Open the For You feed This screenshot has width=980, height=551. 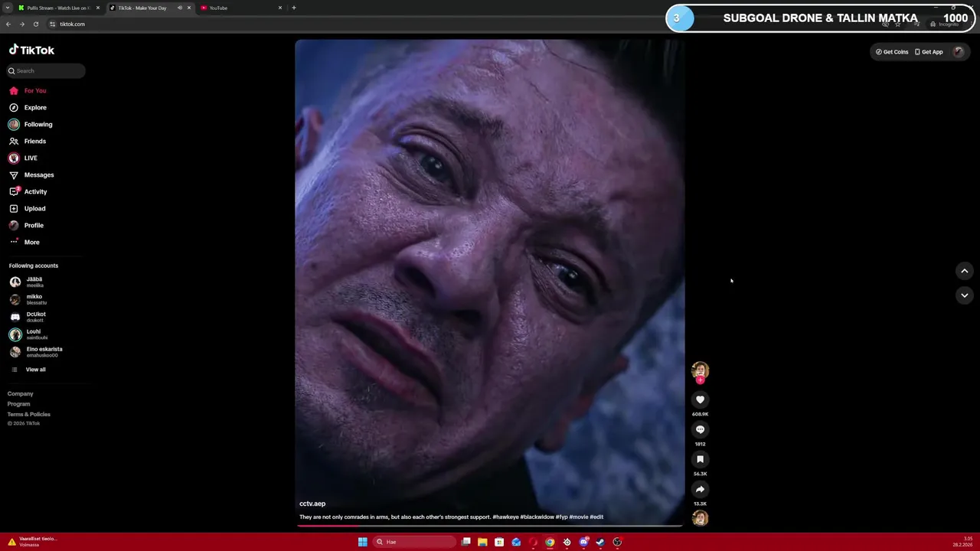click(28, 90)
